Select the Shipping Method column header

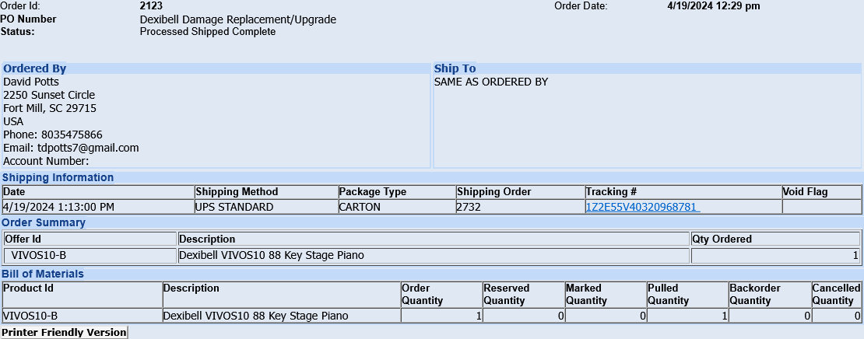(x=237, y=191)
